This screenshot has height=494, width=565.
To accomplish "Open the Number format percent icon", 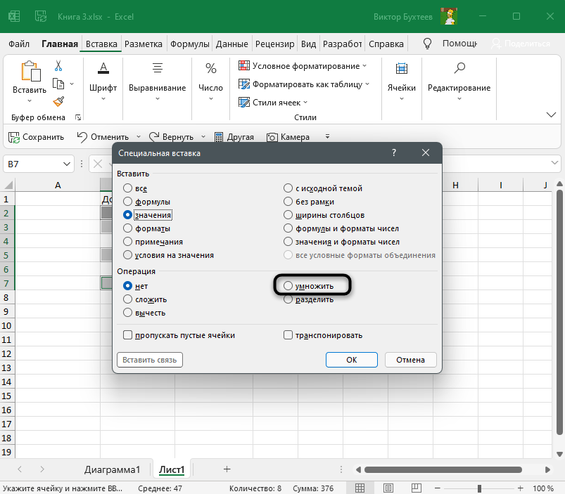I will (210, 69).
